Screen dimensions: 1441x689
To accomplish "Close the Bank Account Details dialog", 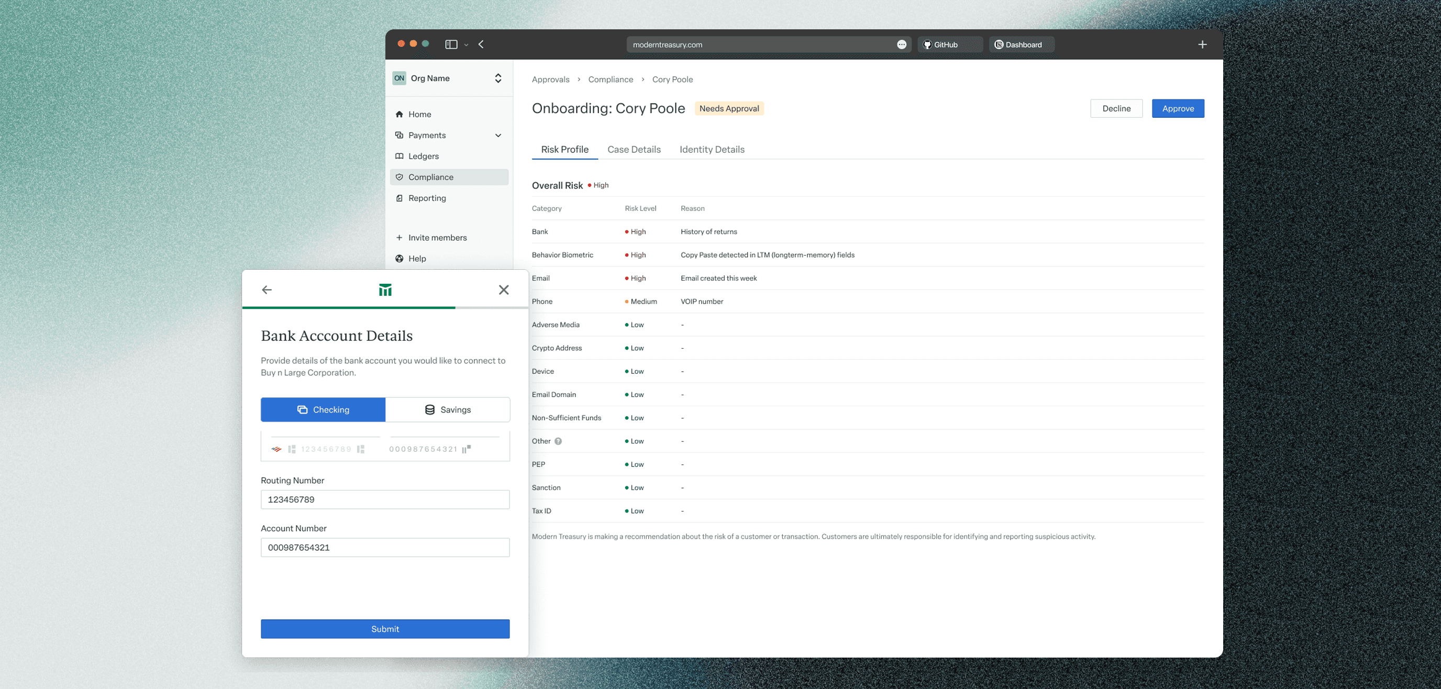I will [x=503, y=290].
